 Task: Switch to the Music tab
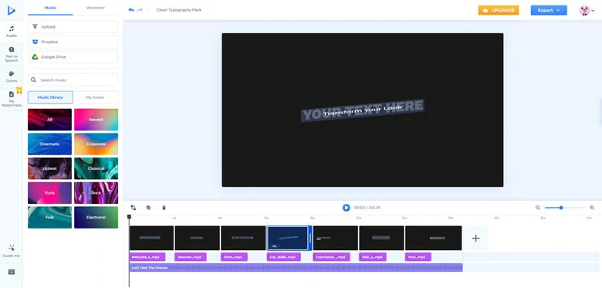(x=50, y=8)
